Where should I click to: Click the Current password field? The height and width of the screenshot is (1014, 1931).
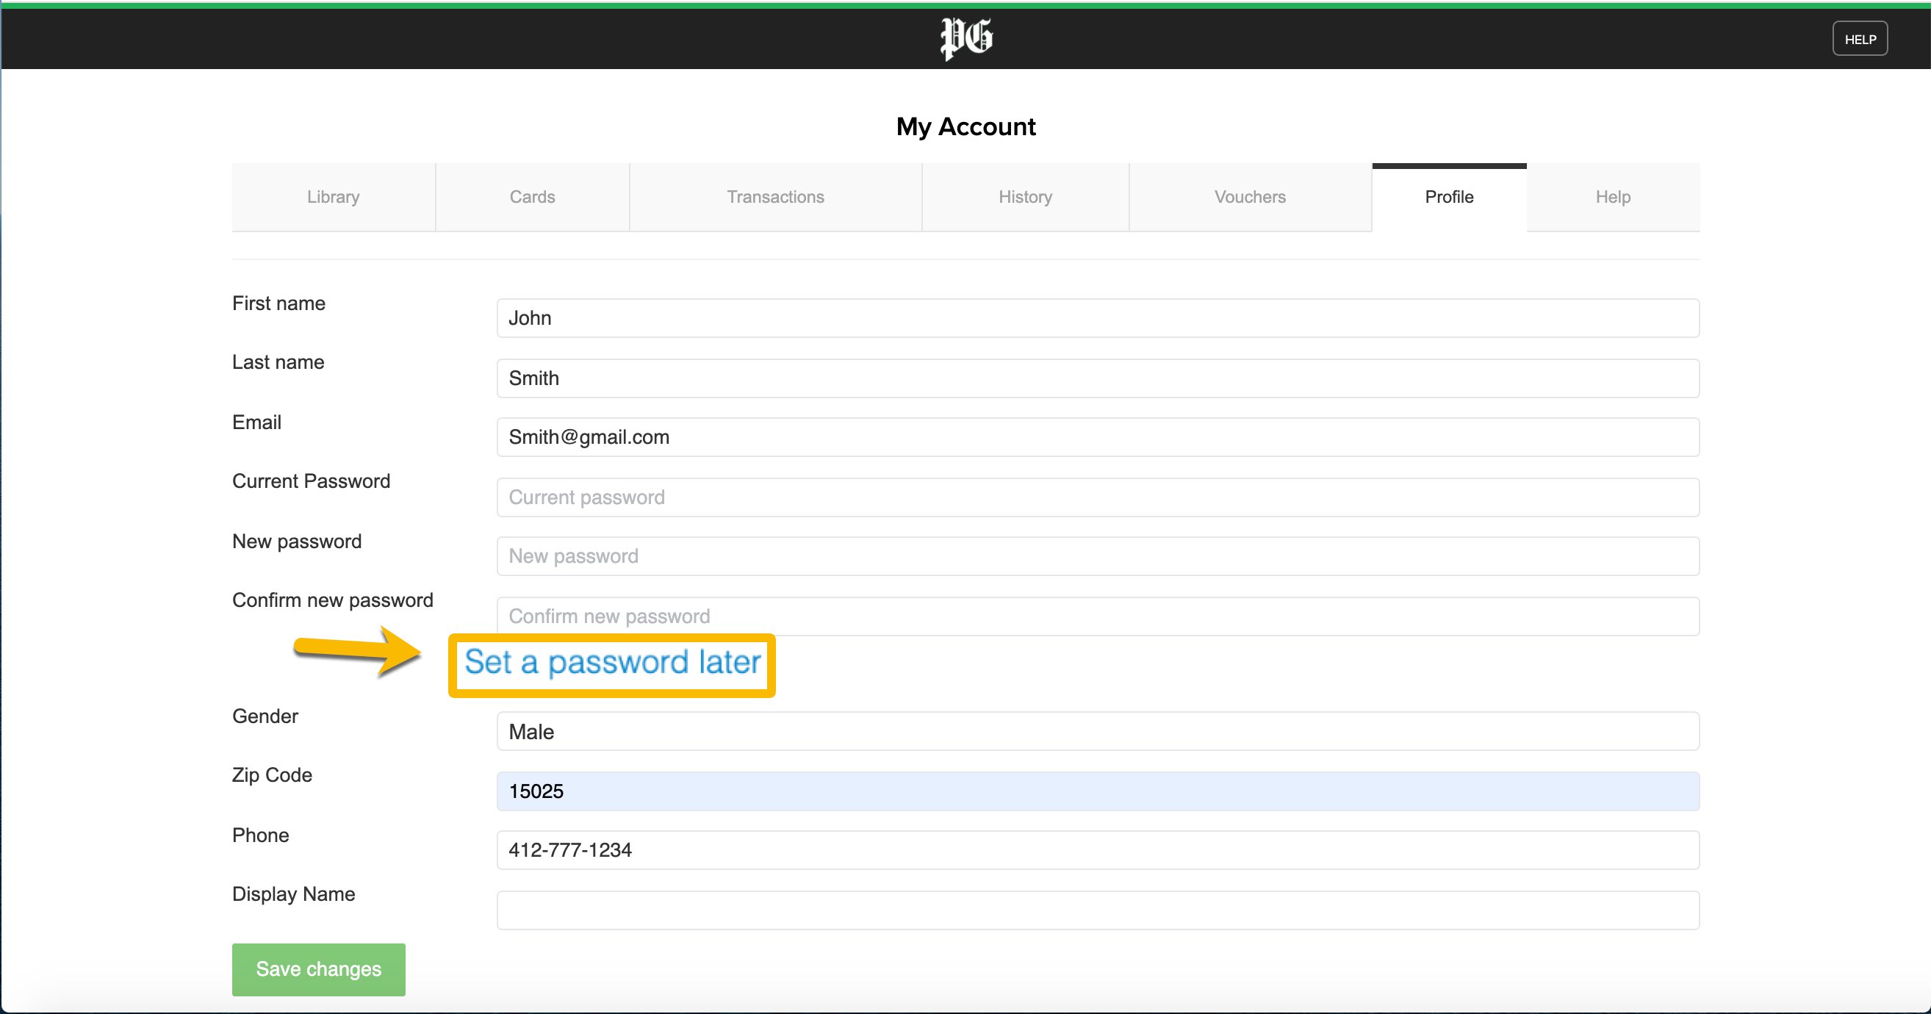coord(1097,497)
